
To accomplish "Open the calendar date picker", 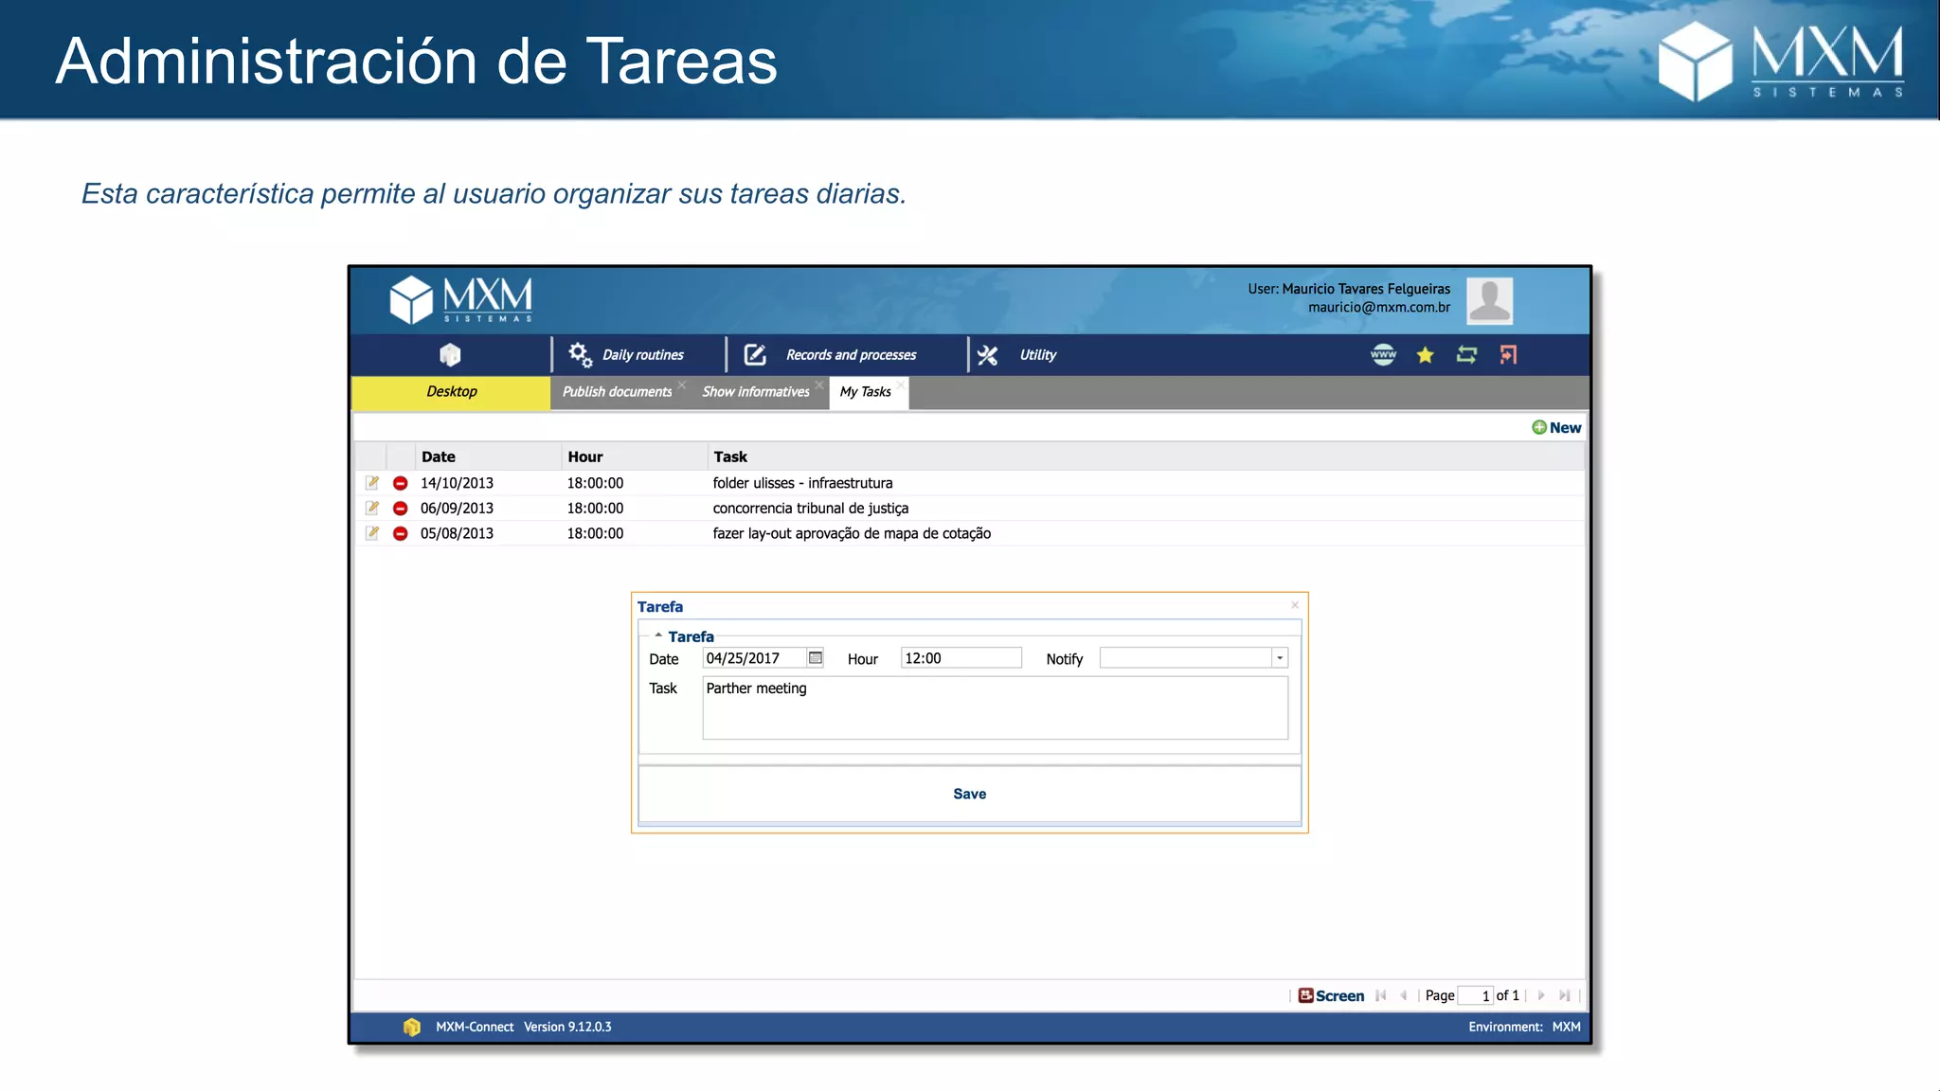I will (x=815, y=658).
